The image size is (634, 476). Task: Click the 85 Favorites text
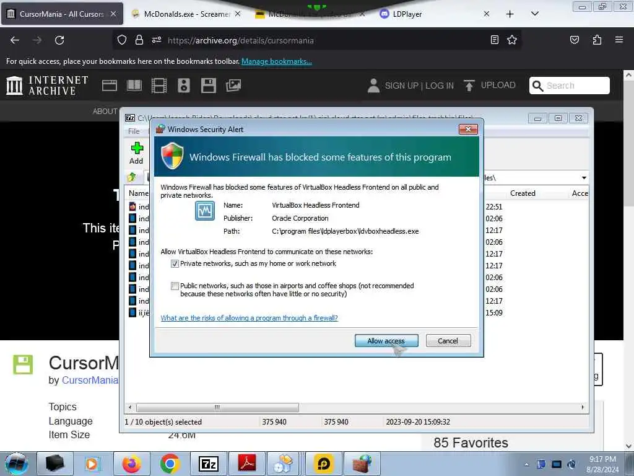pos(471,443)
